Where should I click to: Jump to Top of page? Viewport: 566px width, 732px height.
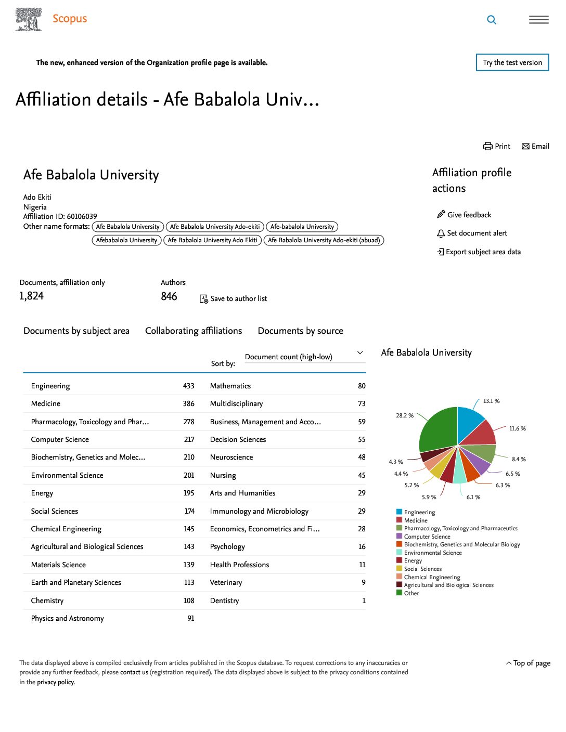(x=528, y=663)
